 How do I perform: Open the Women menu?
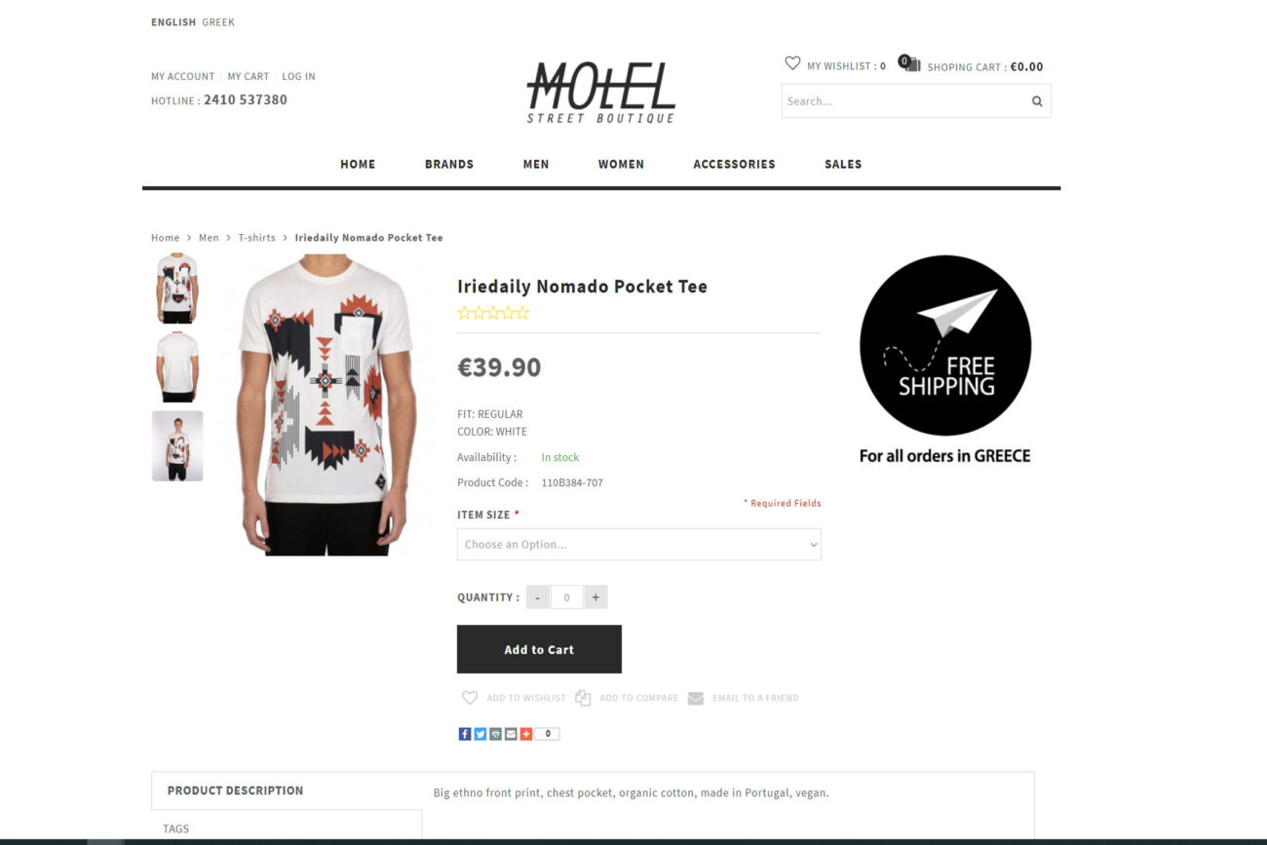tap(621, 164)
